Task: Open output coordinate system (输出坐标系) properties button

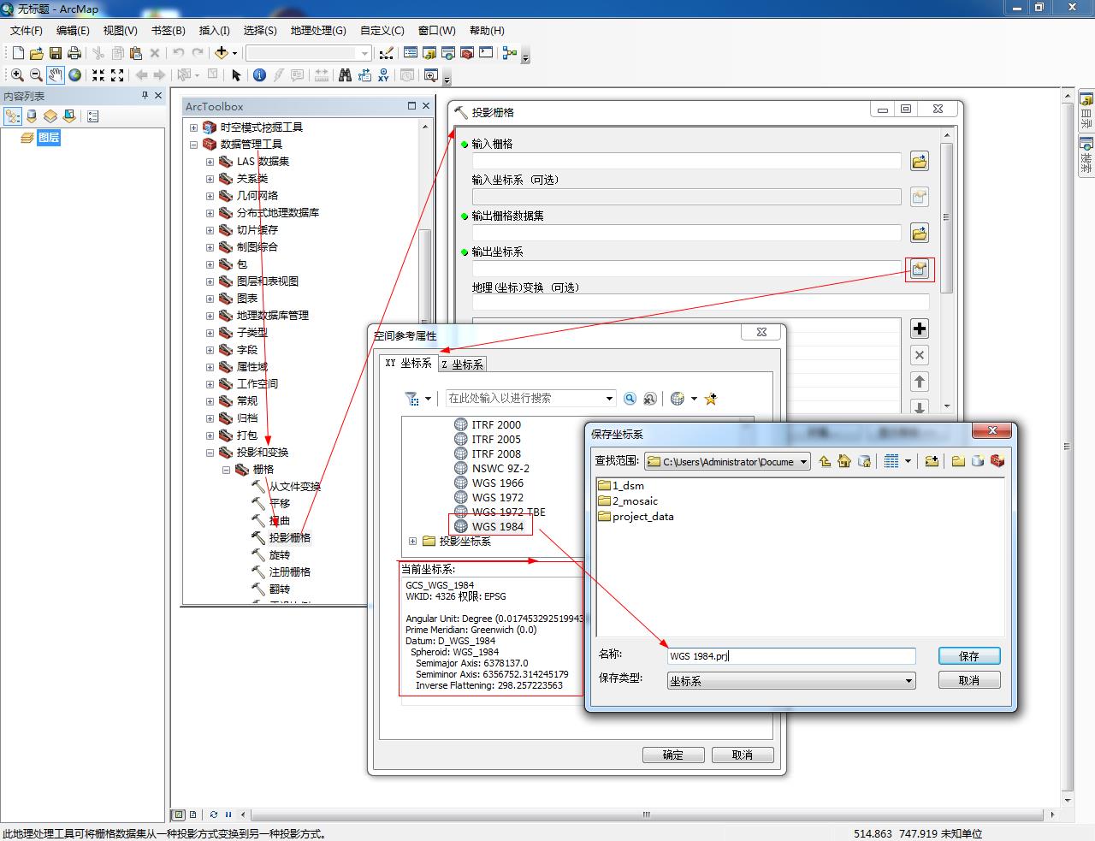Action: coord(920,269)
